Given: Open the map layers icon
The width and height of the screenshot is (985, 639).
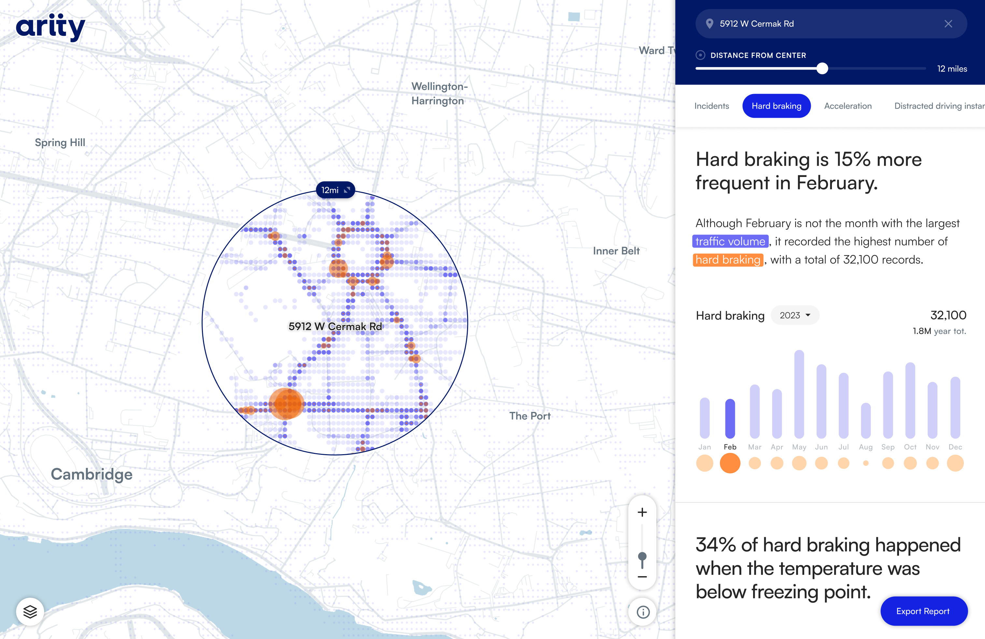Looking at the screenshot, I should [30, 611].
